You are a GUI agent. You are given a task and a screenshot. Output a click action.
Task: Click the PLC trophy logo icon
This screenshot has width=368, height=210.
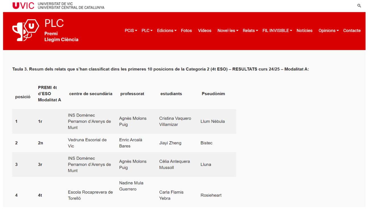(x=26, y=30)
